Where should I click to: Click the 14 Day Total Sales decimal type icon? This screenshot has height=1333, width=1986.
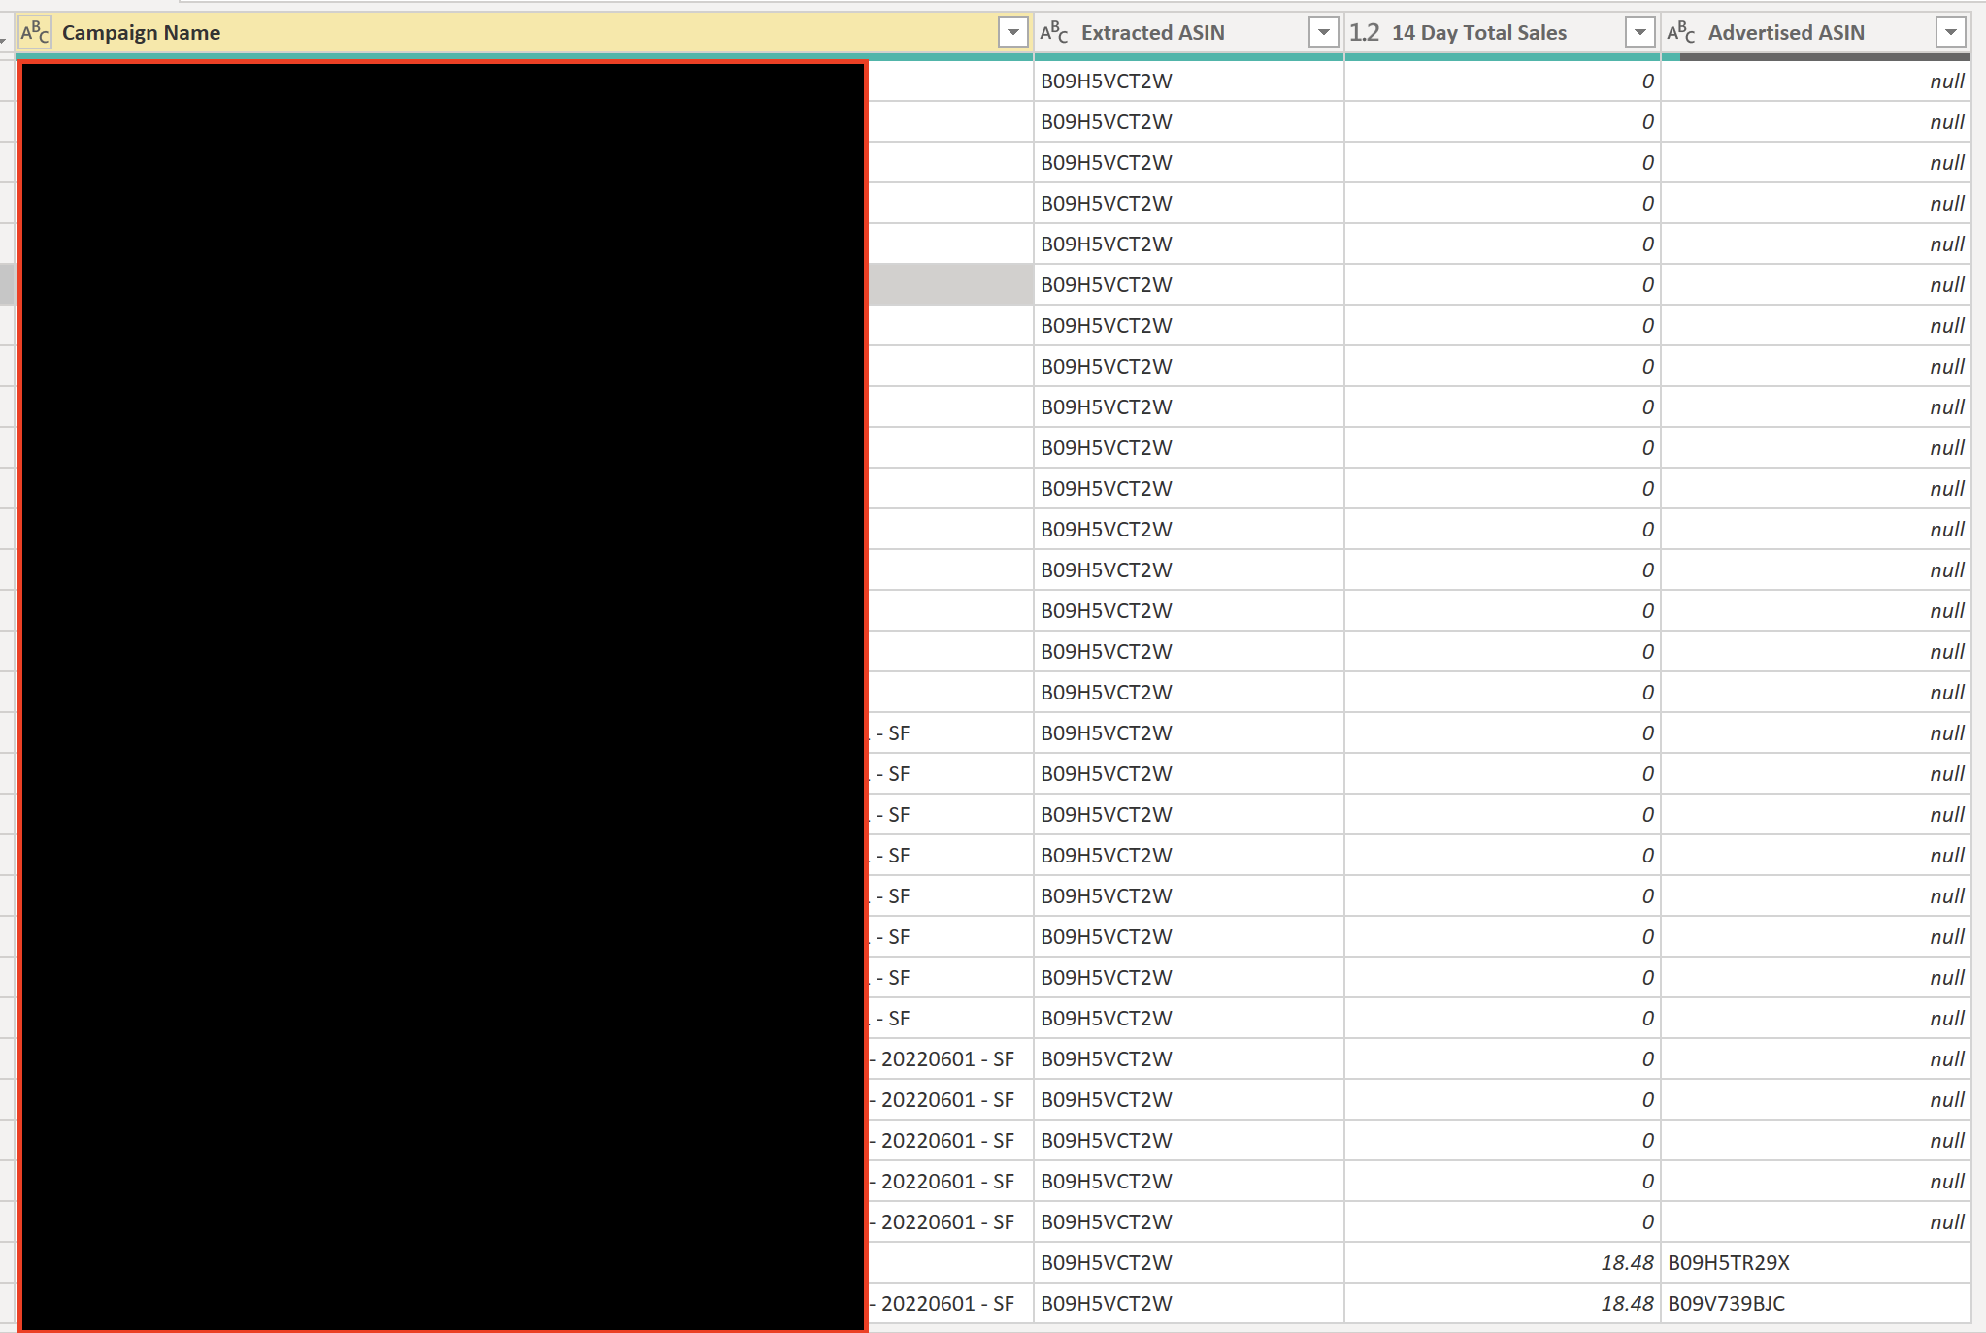(x=1364, y=32)
